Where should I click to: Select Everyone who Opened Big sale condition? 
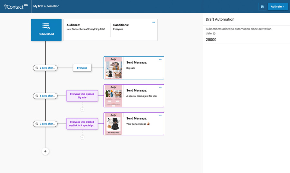click(82, 96)
